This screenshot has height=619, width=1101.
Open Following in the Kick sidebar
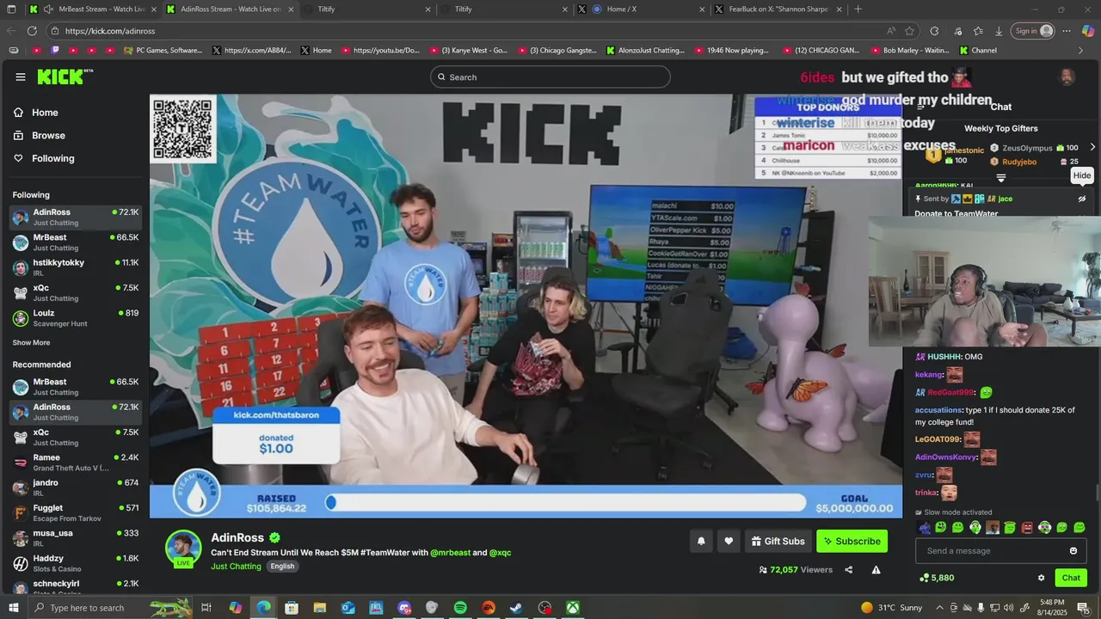click(x=44, y=158)
